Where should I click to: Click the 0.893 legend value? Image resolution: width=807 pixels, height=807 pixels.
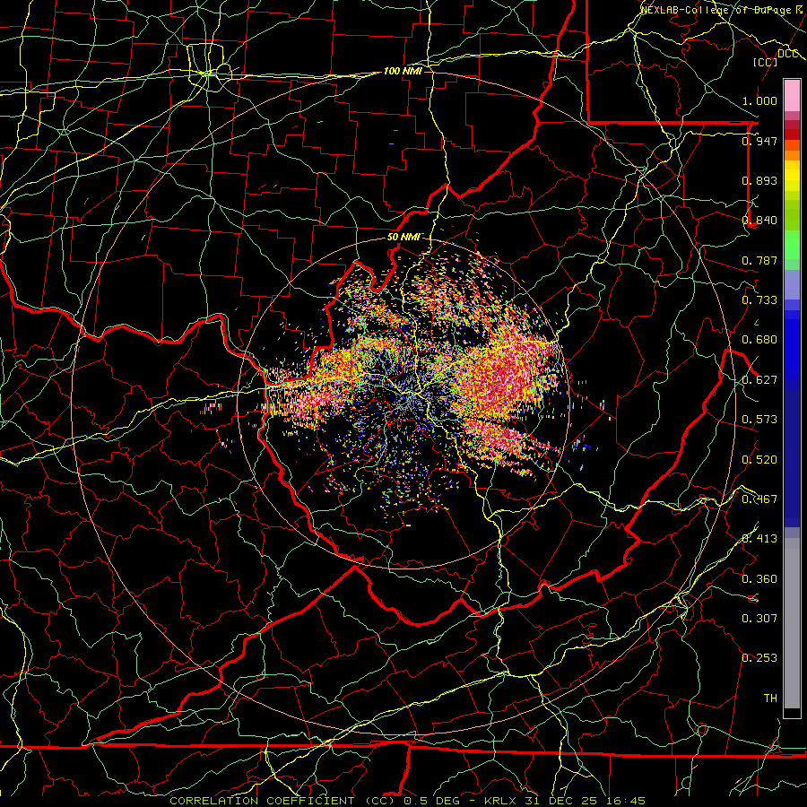point(759,180)
